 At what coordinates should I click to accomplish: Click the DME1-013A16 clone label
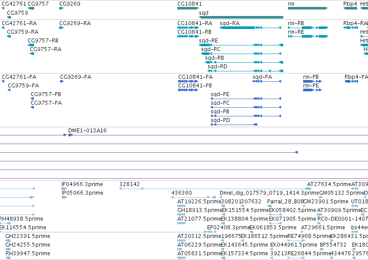pyautogui.click(x=87, y=131)
